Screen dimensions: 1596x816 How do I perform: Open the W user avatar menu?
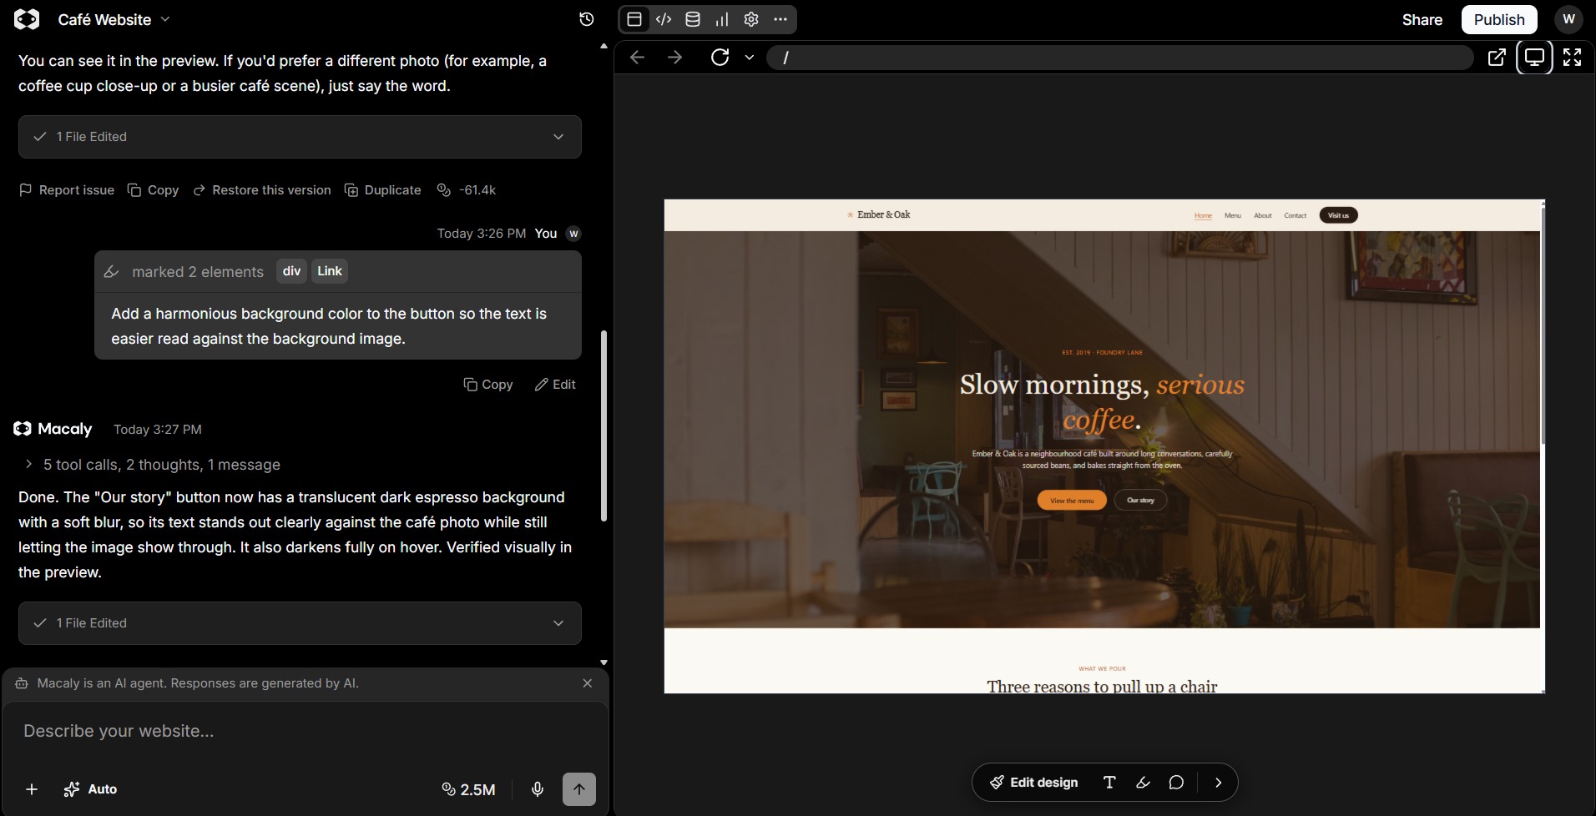click(1569, 19)
